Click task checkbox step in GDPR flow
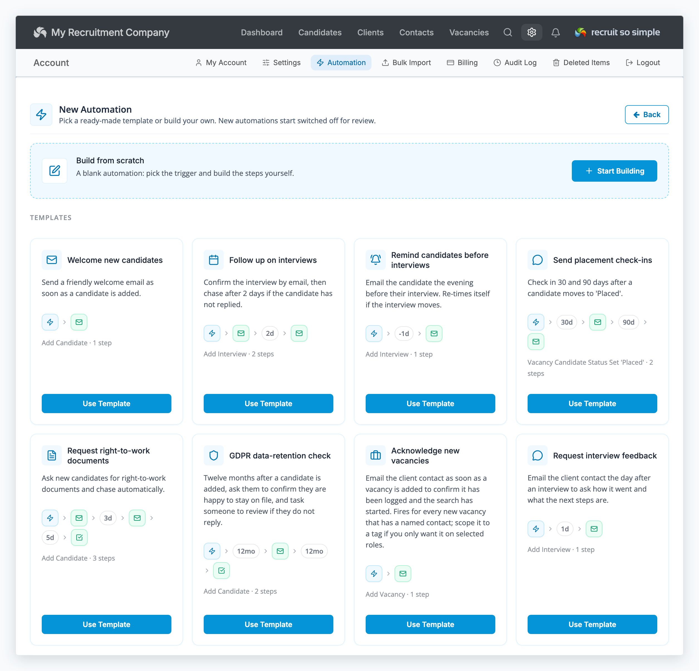This screenshot has width=699, height=671. click(x=221, y=571)
